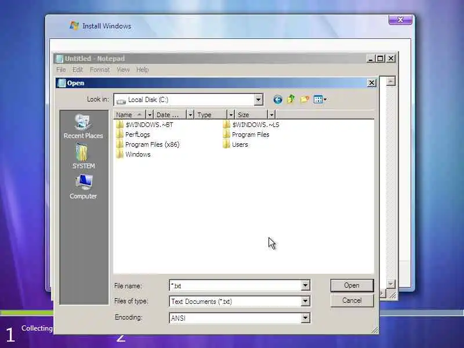Viewport: 464px width, 348px height.
Task: Open the Notepad File menu
Action: coord(61,70)
